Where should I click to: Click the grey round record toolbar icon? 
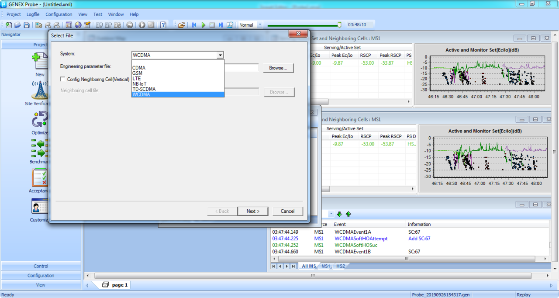[x=142, y=25]
